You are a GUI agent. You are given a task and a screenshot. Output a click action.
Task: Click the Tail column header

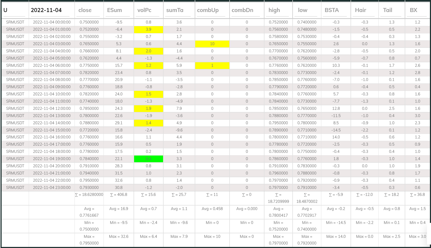click(387, 10)
